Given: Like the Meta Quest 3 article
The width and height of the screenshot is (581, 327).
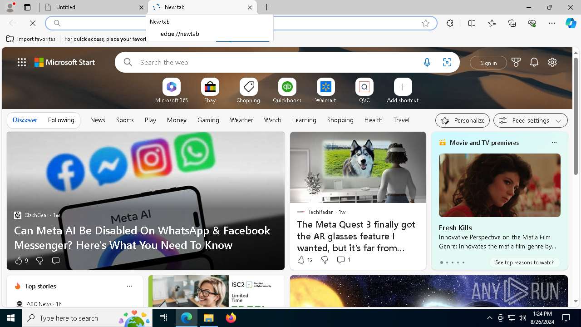Looking at the screenshot, I should pos(305,260).
